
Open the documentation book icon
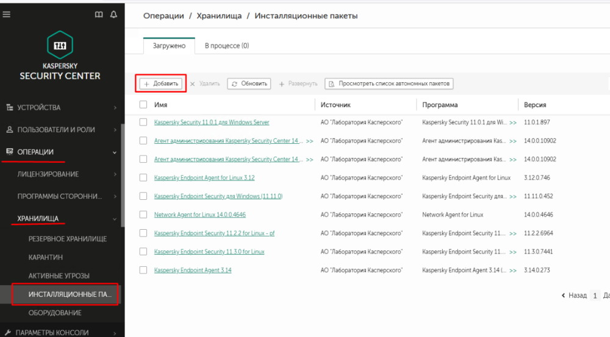99,15
